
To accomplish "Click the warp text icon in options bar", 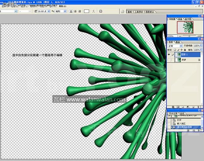I will coord(93,11).
